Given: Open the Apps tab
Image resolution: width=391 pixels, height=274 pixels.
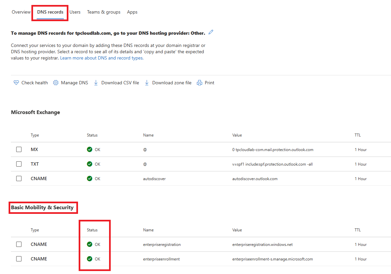Looking at the screenshot, I should pyautogui.click(x=132, y=12).
